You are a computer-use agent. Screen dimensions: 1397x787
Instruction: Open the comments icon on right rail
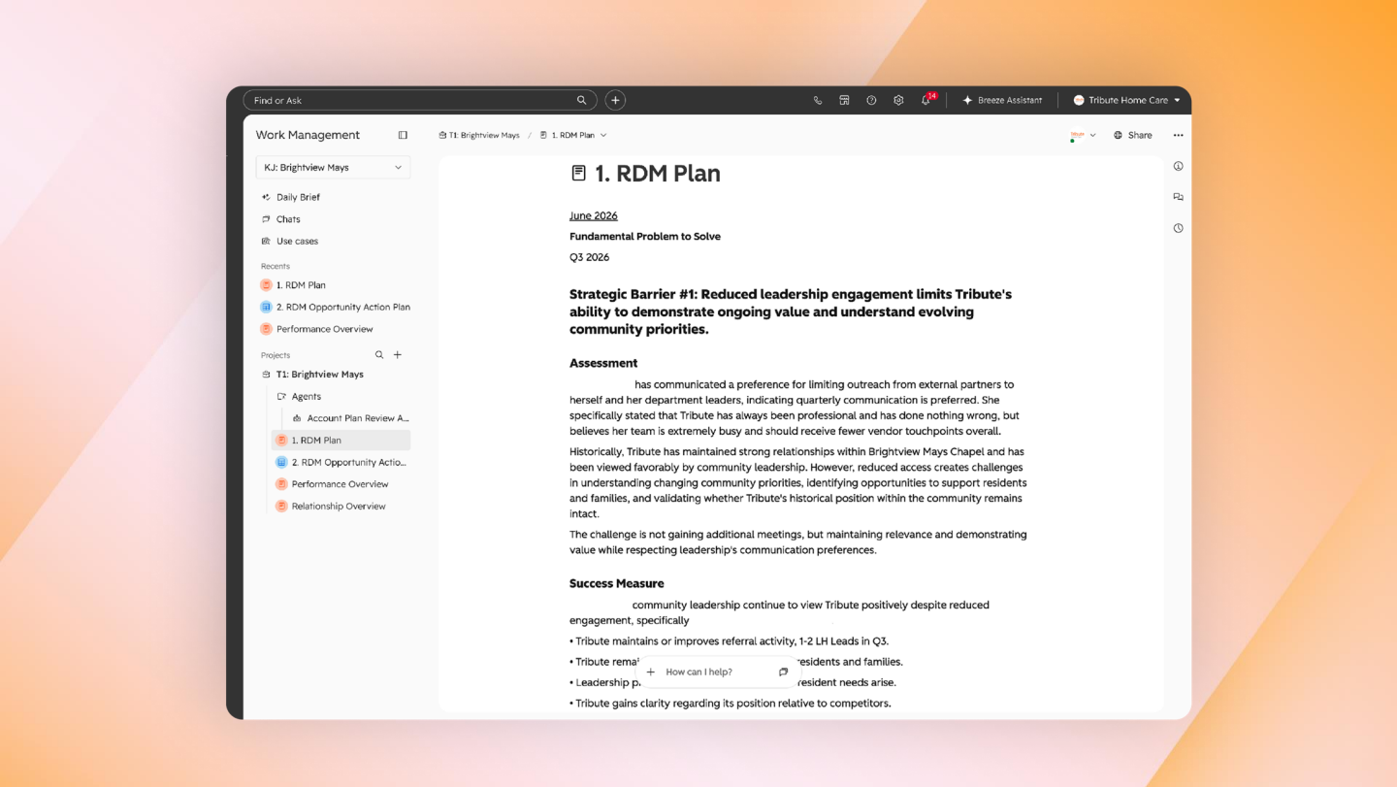click(x=1178, y=197)
